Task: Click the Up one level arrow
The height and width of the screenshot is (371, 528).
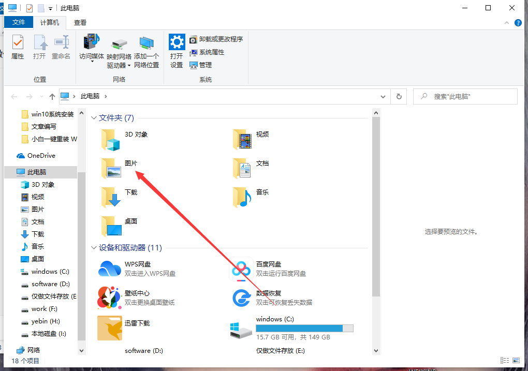Action: [x=52, y=96]
